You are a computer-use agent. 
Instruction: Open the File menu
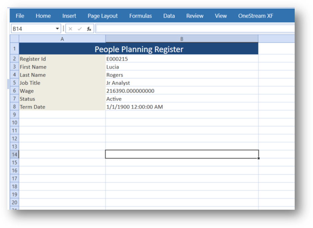point(20,16)
